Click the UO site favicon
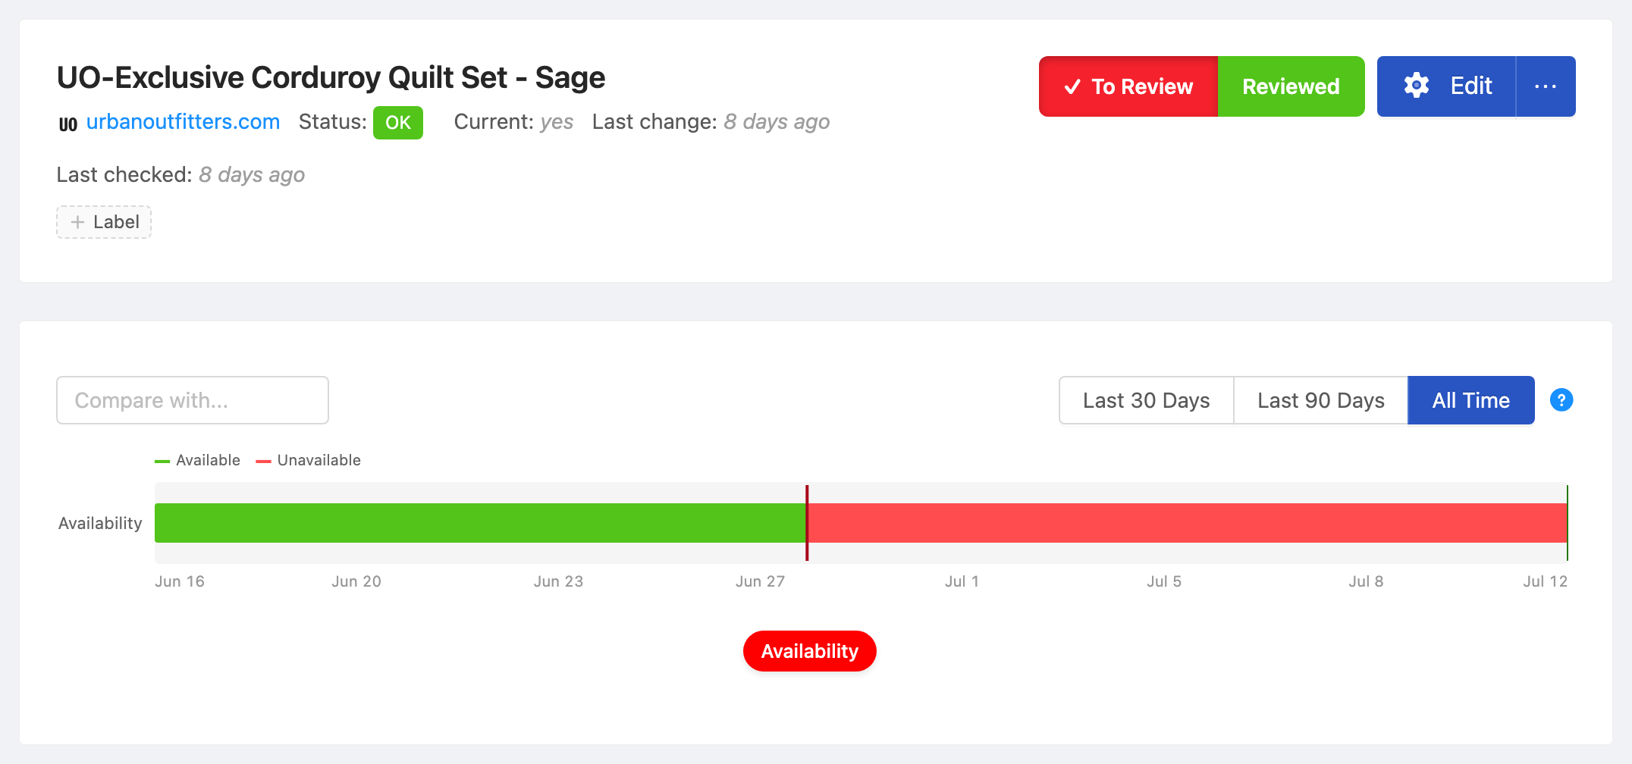The height and width of the screenshot is (764, 1632). tap(68, 124)
